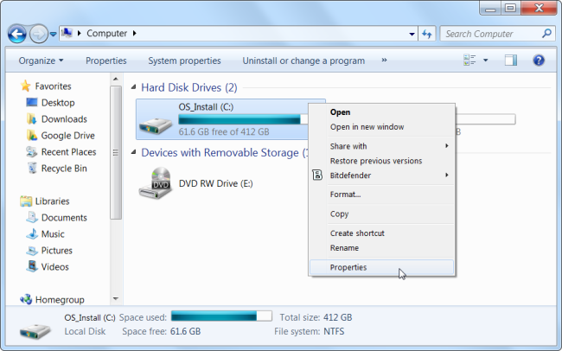This screenshot has height=351, width=562.
Task: Click the System properties toolbar button
Action: [x=184, y=61]
